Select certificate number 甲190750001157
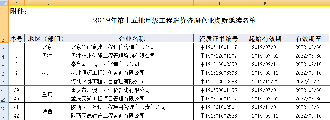This screenshot has height=120, width=330. coord(219,99)
